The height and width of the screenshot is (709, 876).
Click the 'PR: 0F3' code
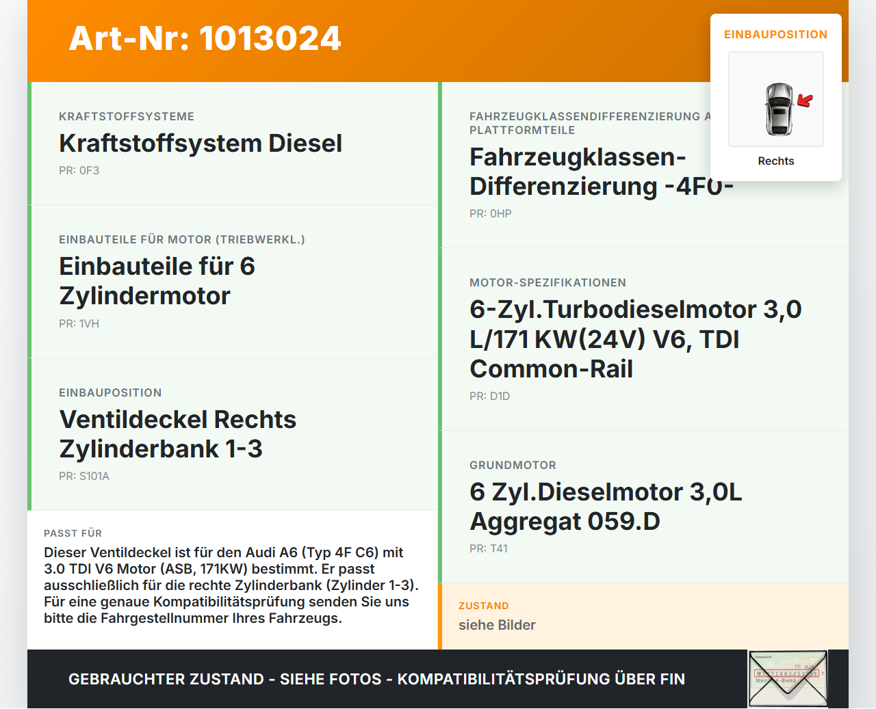pyautogui.click(x=79, y=170)
